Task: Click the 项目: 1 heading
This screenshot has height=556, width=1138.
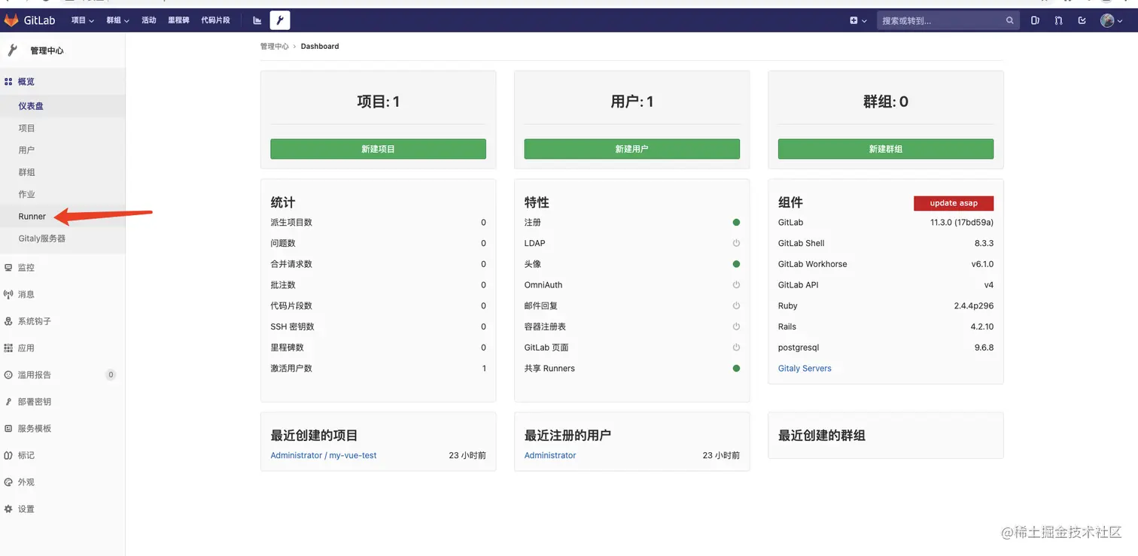Action: 378,102
